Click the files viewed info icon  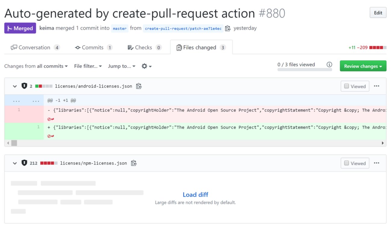click(x=329, y=65)
